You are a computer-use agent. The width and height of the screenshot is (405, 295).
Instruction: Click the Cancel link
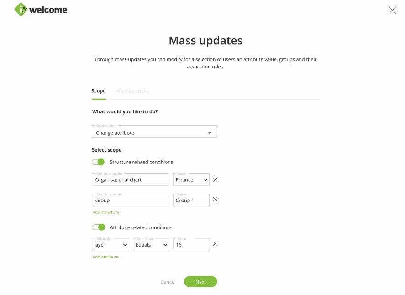pos(168,282)
